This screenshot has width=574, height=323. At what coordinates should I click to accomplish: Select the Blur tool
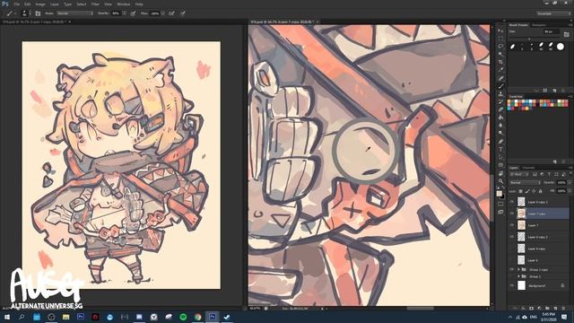[500, 126]
